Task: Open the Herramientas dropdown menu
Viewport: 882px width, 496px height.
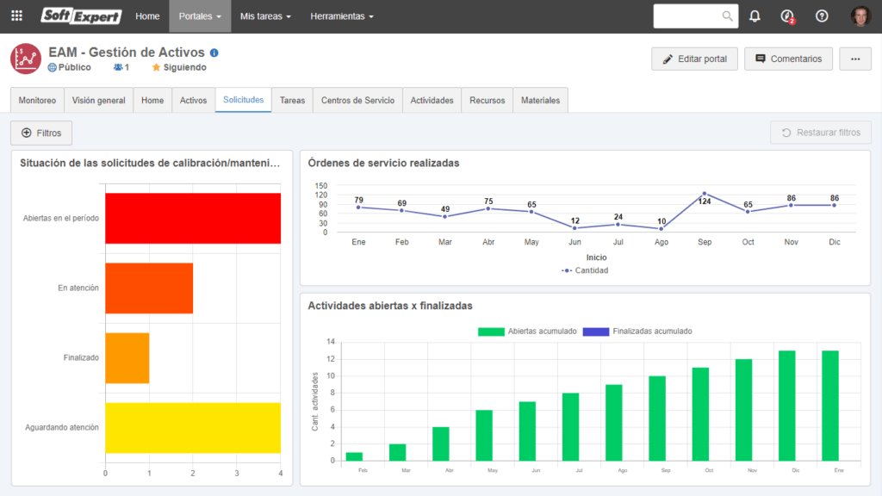Action: [x=342, y=16]
